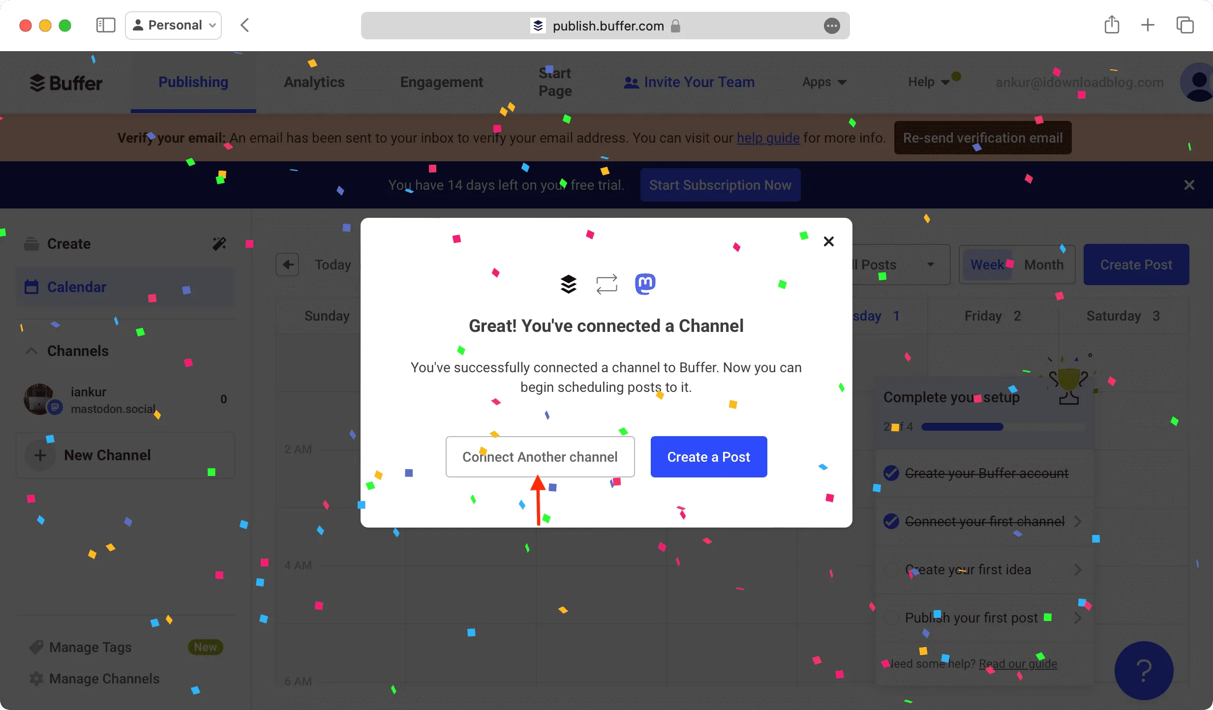
Task: Switch calendar to Month view
Action: tap(1044, 265)
